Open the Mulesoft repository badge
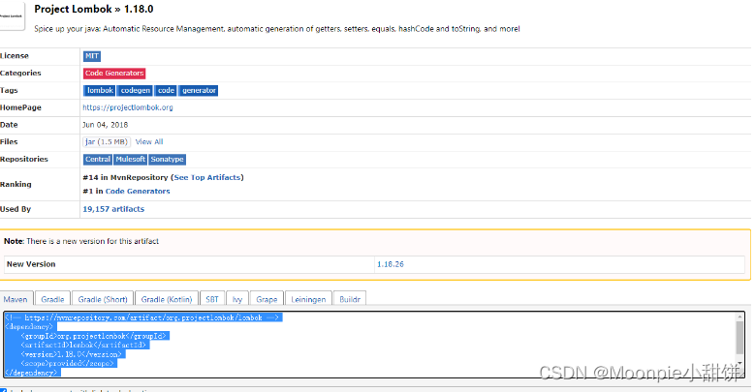The image size is (755, 392). click(x=130, y=159)
